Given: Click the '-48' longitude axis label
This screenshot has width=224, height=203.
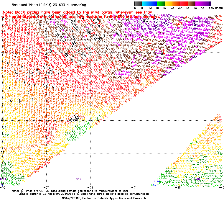Looking at the screenshot, I should 178,187.
